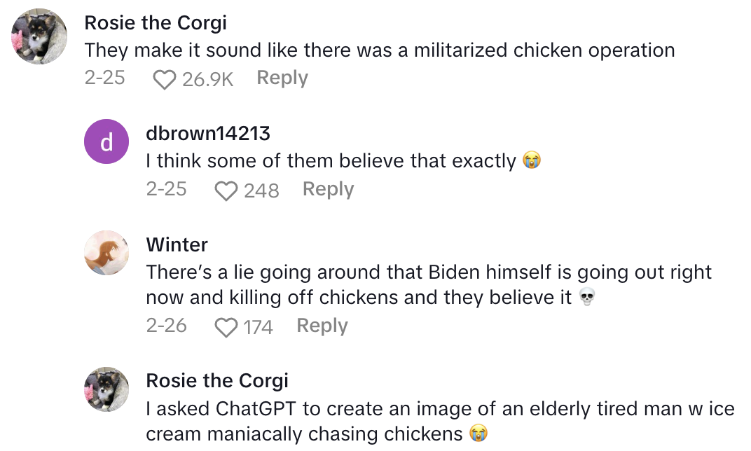The height and width of the screenshot is (451, 751).
Task: Click the 26.9K like count
Action: (x=207, y=79)
